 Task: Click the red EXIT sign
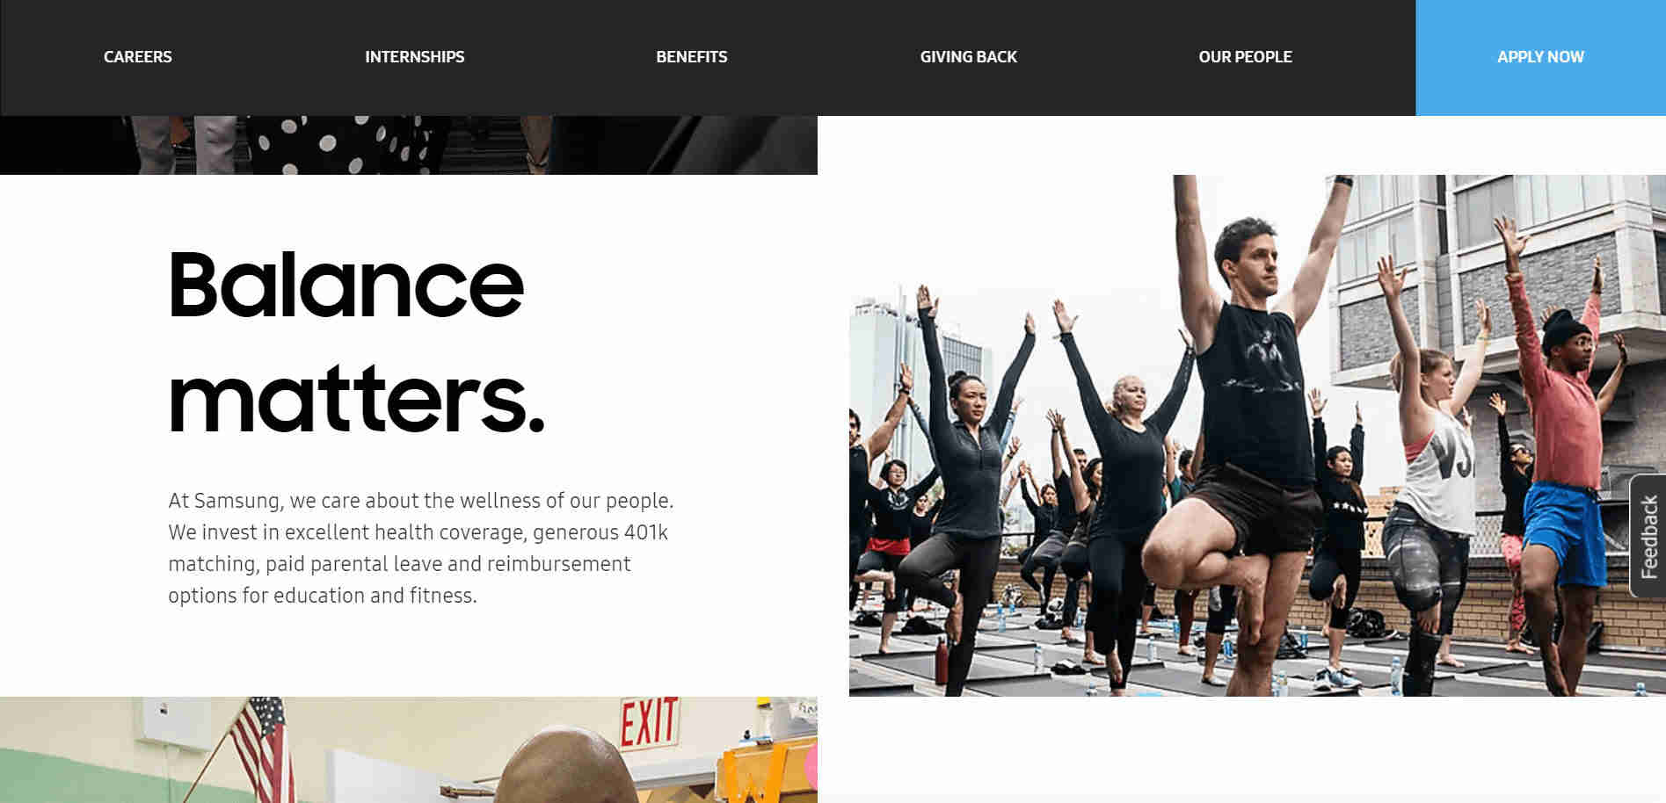click(x=649, y=722)
